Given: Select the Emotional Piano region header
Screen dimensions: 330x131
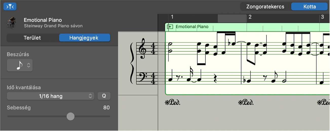Looking at the screenshot, I should [247, 27].
